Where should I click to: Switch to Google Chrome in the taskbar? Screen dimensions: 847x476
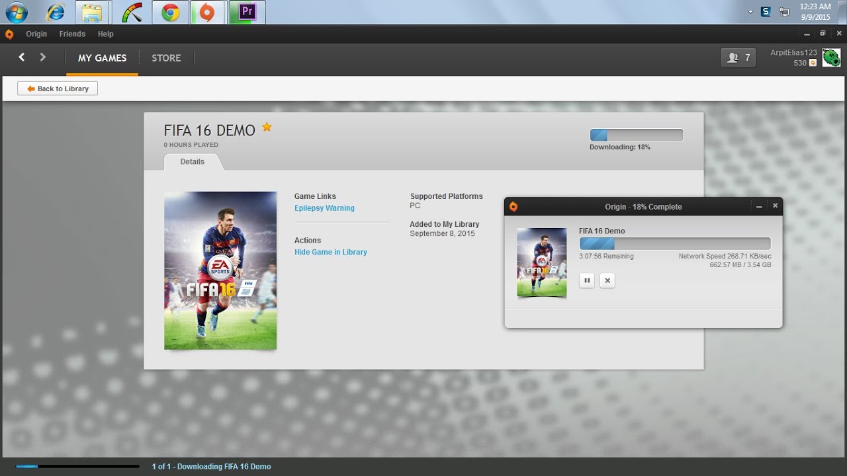point(170,12)
